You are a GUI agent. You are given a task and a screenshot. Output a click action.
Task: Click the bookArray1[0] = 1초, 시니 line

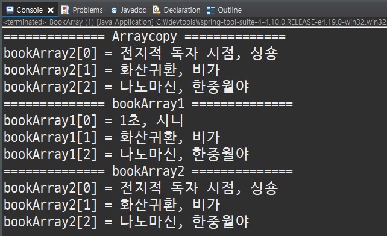[93, 120]
